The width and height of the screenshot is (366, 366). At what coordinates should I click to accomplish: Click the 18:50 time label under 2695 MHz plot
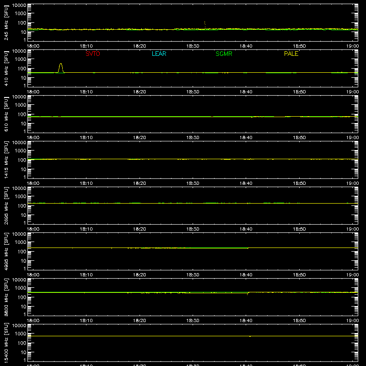point(299,229)
